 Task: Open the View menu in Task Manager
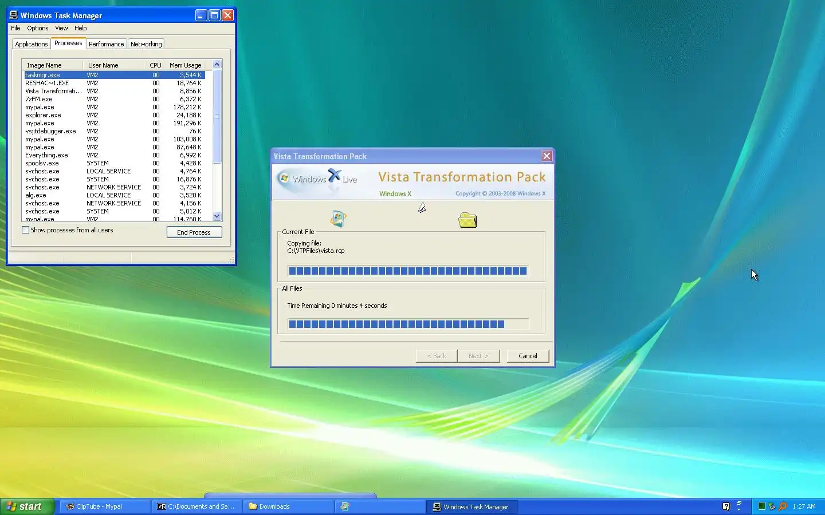click(x=61, y=28)
